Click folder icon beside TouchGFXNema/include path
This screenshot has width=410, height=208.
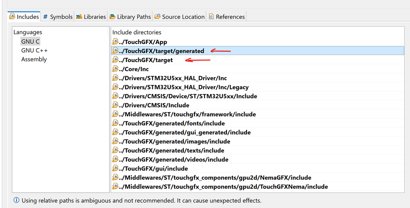tap(115, 186)
